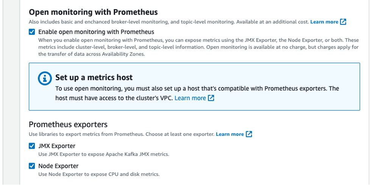
Task: Toggle the JMX Exporter checkbox
Action: [x=32, y=146]
